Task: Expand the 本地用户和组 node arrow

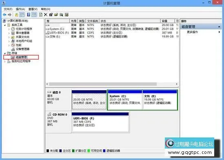Action: [x=9, y=41]
